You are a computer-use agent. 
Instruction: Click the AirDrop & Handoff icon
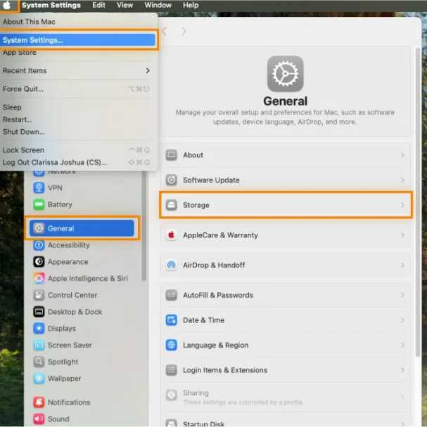pos(172,265)
